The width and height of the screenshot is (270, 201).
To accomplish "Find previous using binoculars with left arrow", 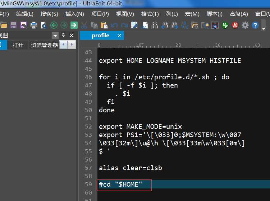I will (165, 25).
